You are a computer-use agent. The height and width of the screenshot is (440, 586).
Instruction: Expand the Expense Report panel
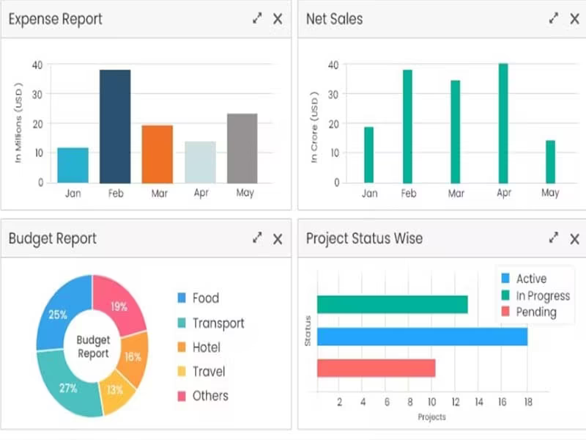pos(257,18)
